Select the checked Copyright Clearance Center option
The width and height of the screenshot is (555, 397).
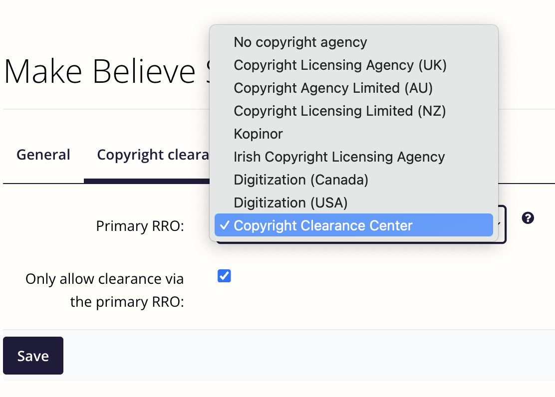pos(353,225)
